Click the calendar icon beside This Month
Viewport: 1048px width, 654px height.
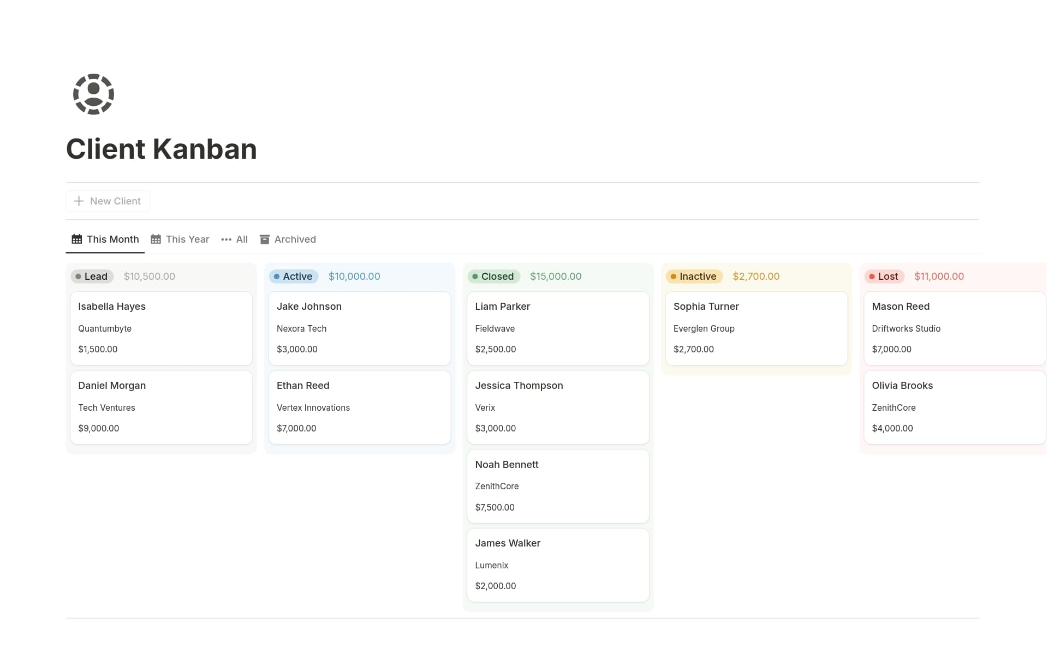tap(76, 239)
